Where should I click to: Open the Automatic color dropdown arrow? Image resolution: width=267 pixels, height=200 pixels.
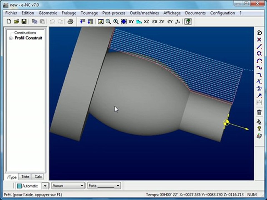(45, 186)
